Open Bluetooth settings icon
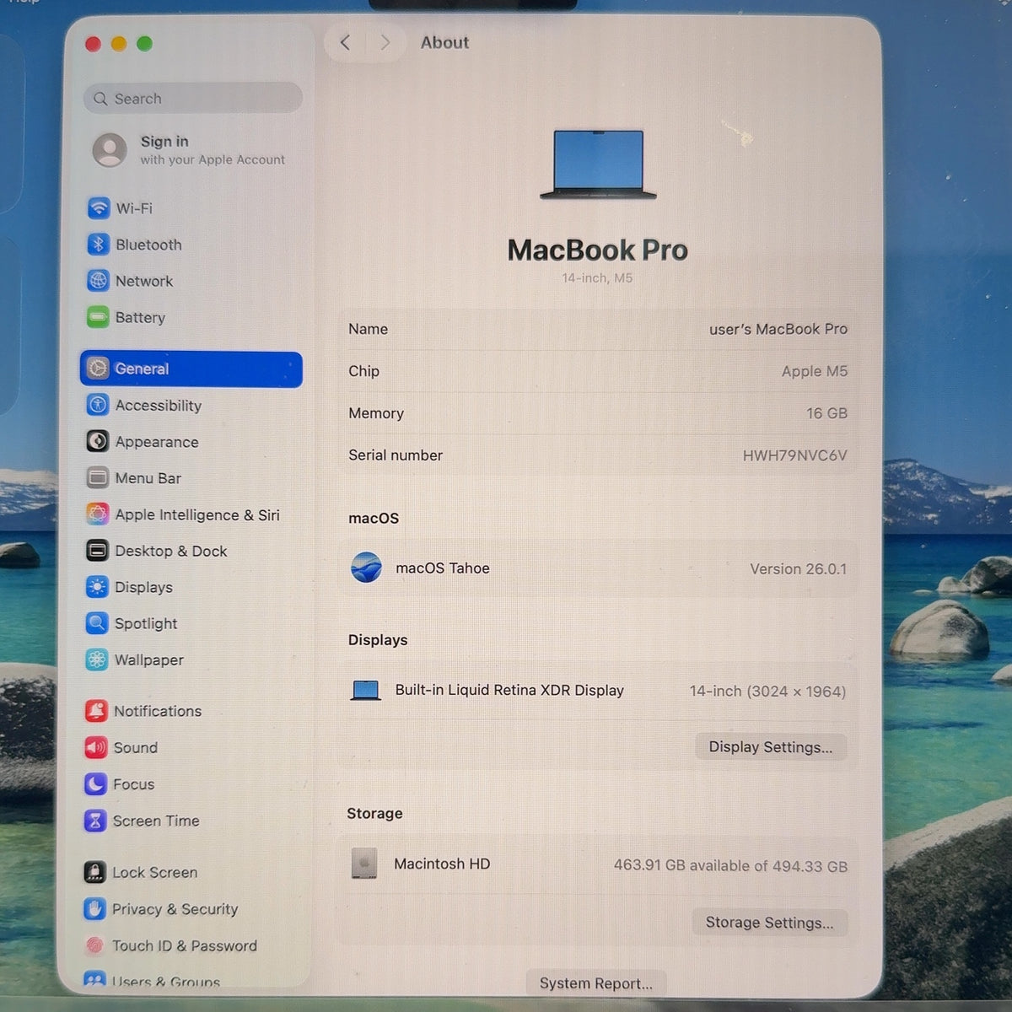The image size is (1012, 1012). 99,245
